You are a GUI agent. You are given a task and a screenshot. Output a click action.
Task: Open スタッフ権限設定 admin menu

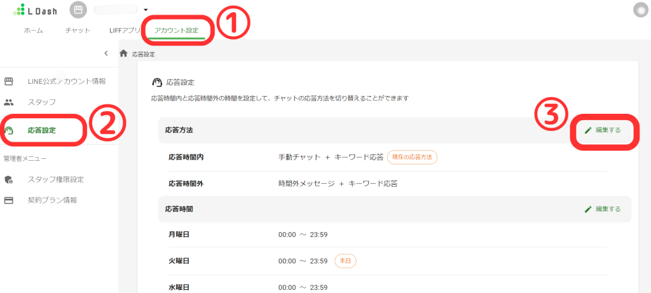pyautogui.click(x=56, y=179)
